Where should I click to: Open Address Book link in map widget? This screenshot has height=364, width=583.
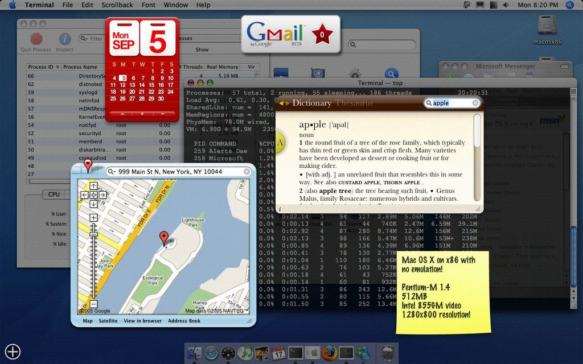pyautogui.click(x=184, y=321)
